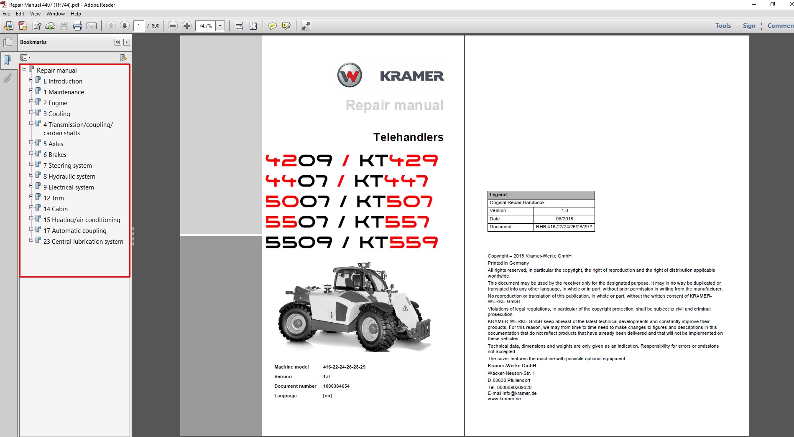The width and height of the screenshot is (794, 437).
Task: Select the 12 Trim bookmark
Action: (54, 198)
